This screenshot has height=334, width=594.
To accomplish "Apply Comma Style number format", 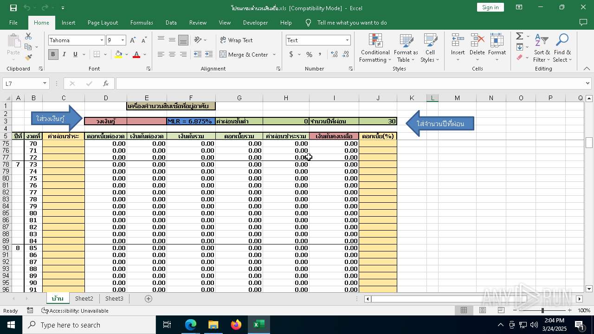I will point(320,54).
